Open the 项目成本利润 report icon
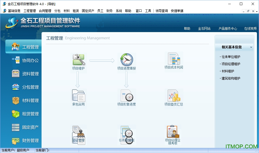 tap(174, 59)
